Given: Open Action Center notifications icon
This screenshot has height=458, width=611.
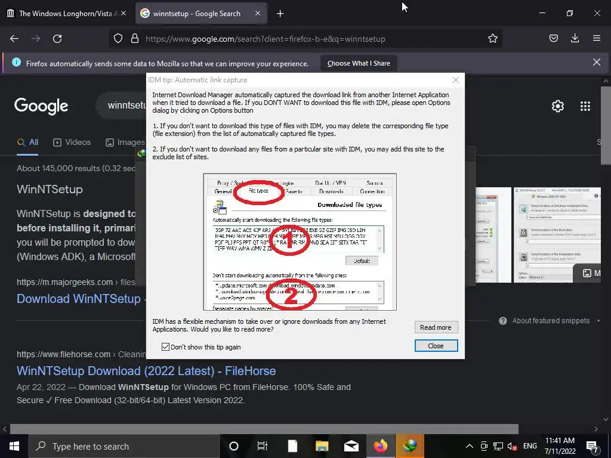Looking at the screenshot, I should click(593, 447).
